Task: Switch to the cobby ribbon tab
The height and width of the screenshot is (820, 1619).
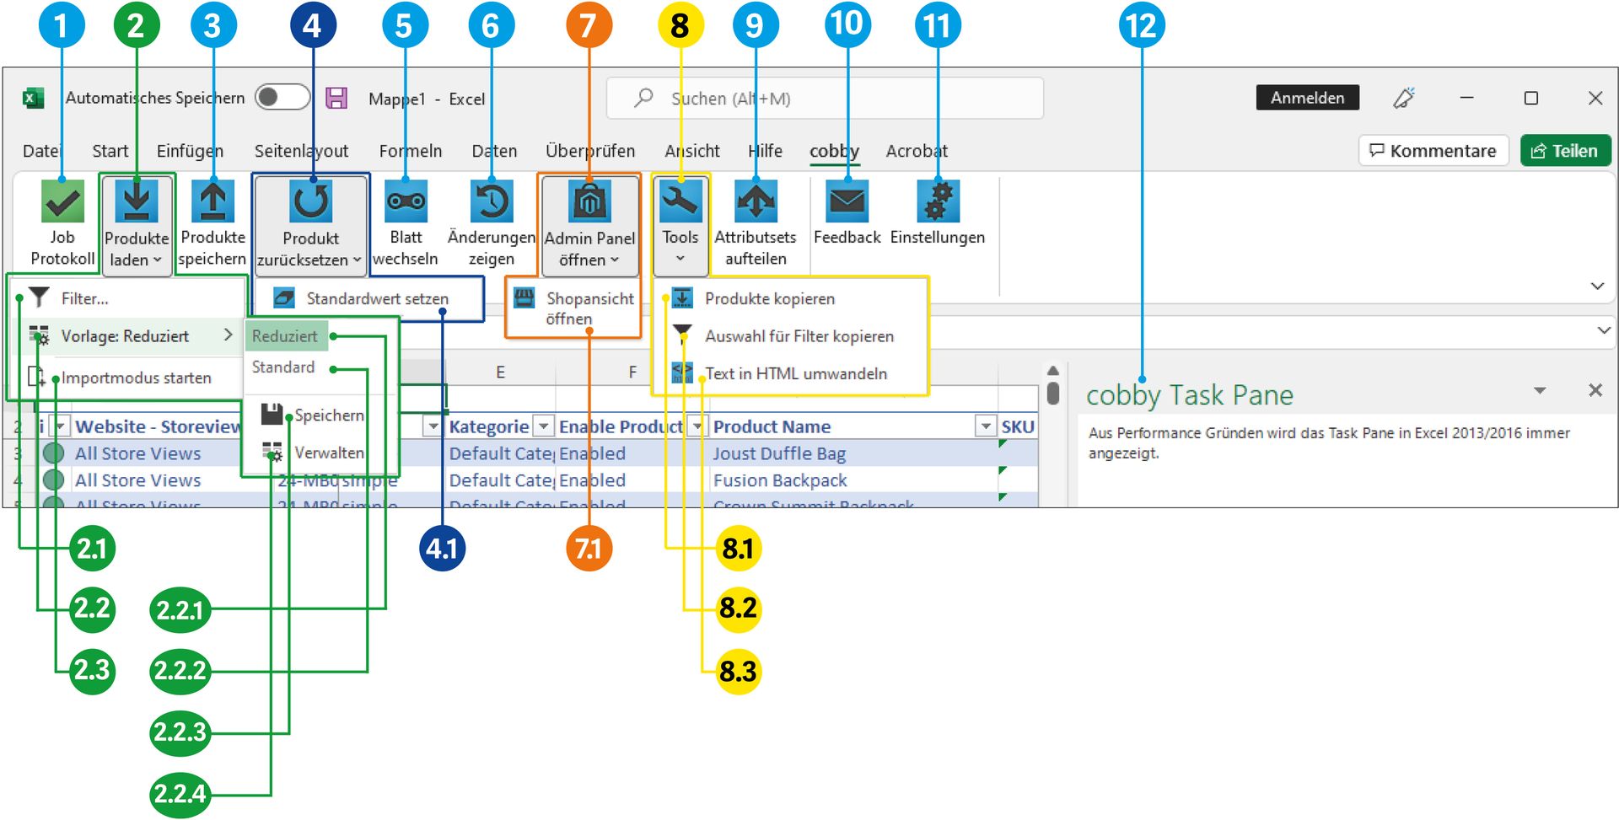Action: [834, 151]
